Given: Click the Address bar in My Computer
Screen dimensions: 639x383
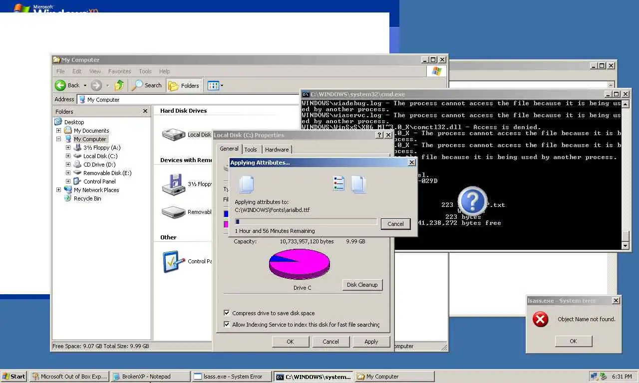Looking at the screenshot, I should pos(187,99).
